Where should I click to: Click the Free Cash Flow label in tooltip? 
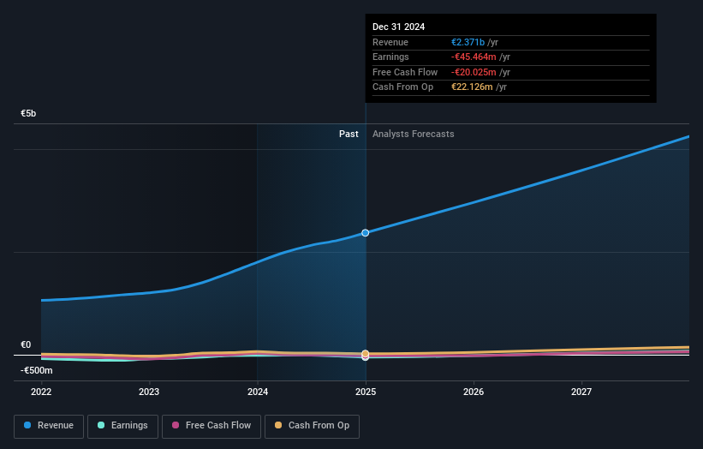405,72
